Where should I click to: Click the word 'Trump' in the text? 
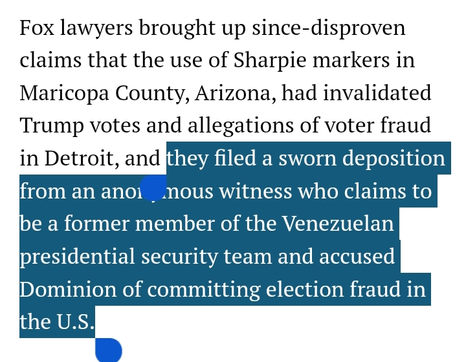[52, 125]
